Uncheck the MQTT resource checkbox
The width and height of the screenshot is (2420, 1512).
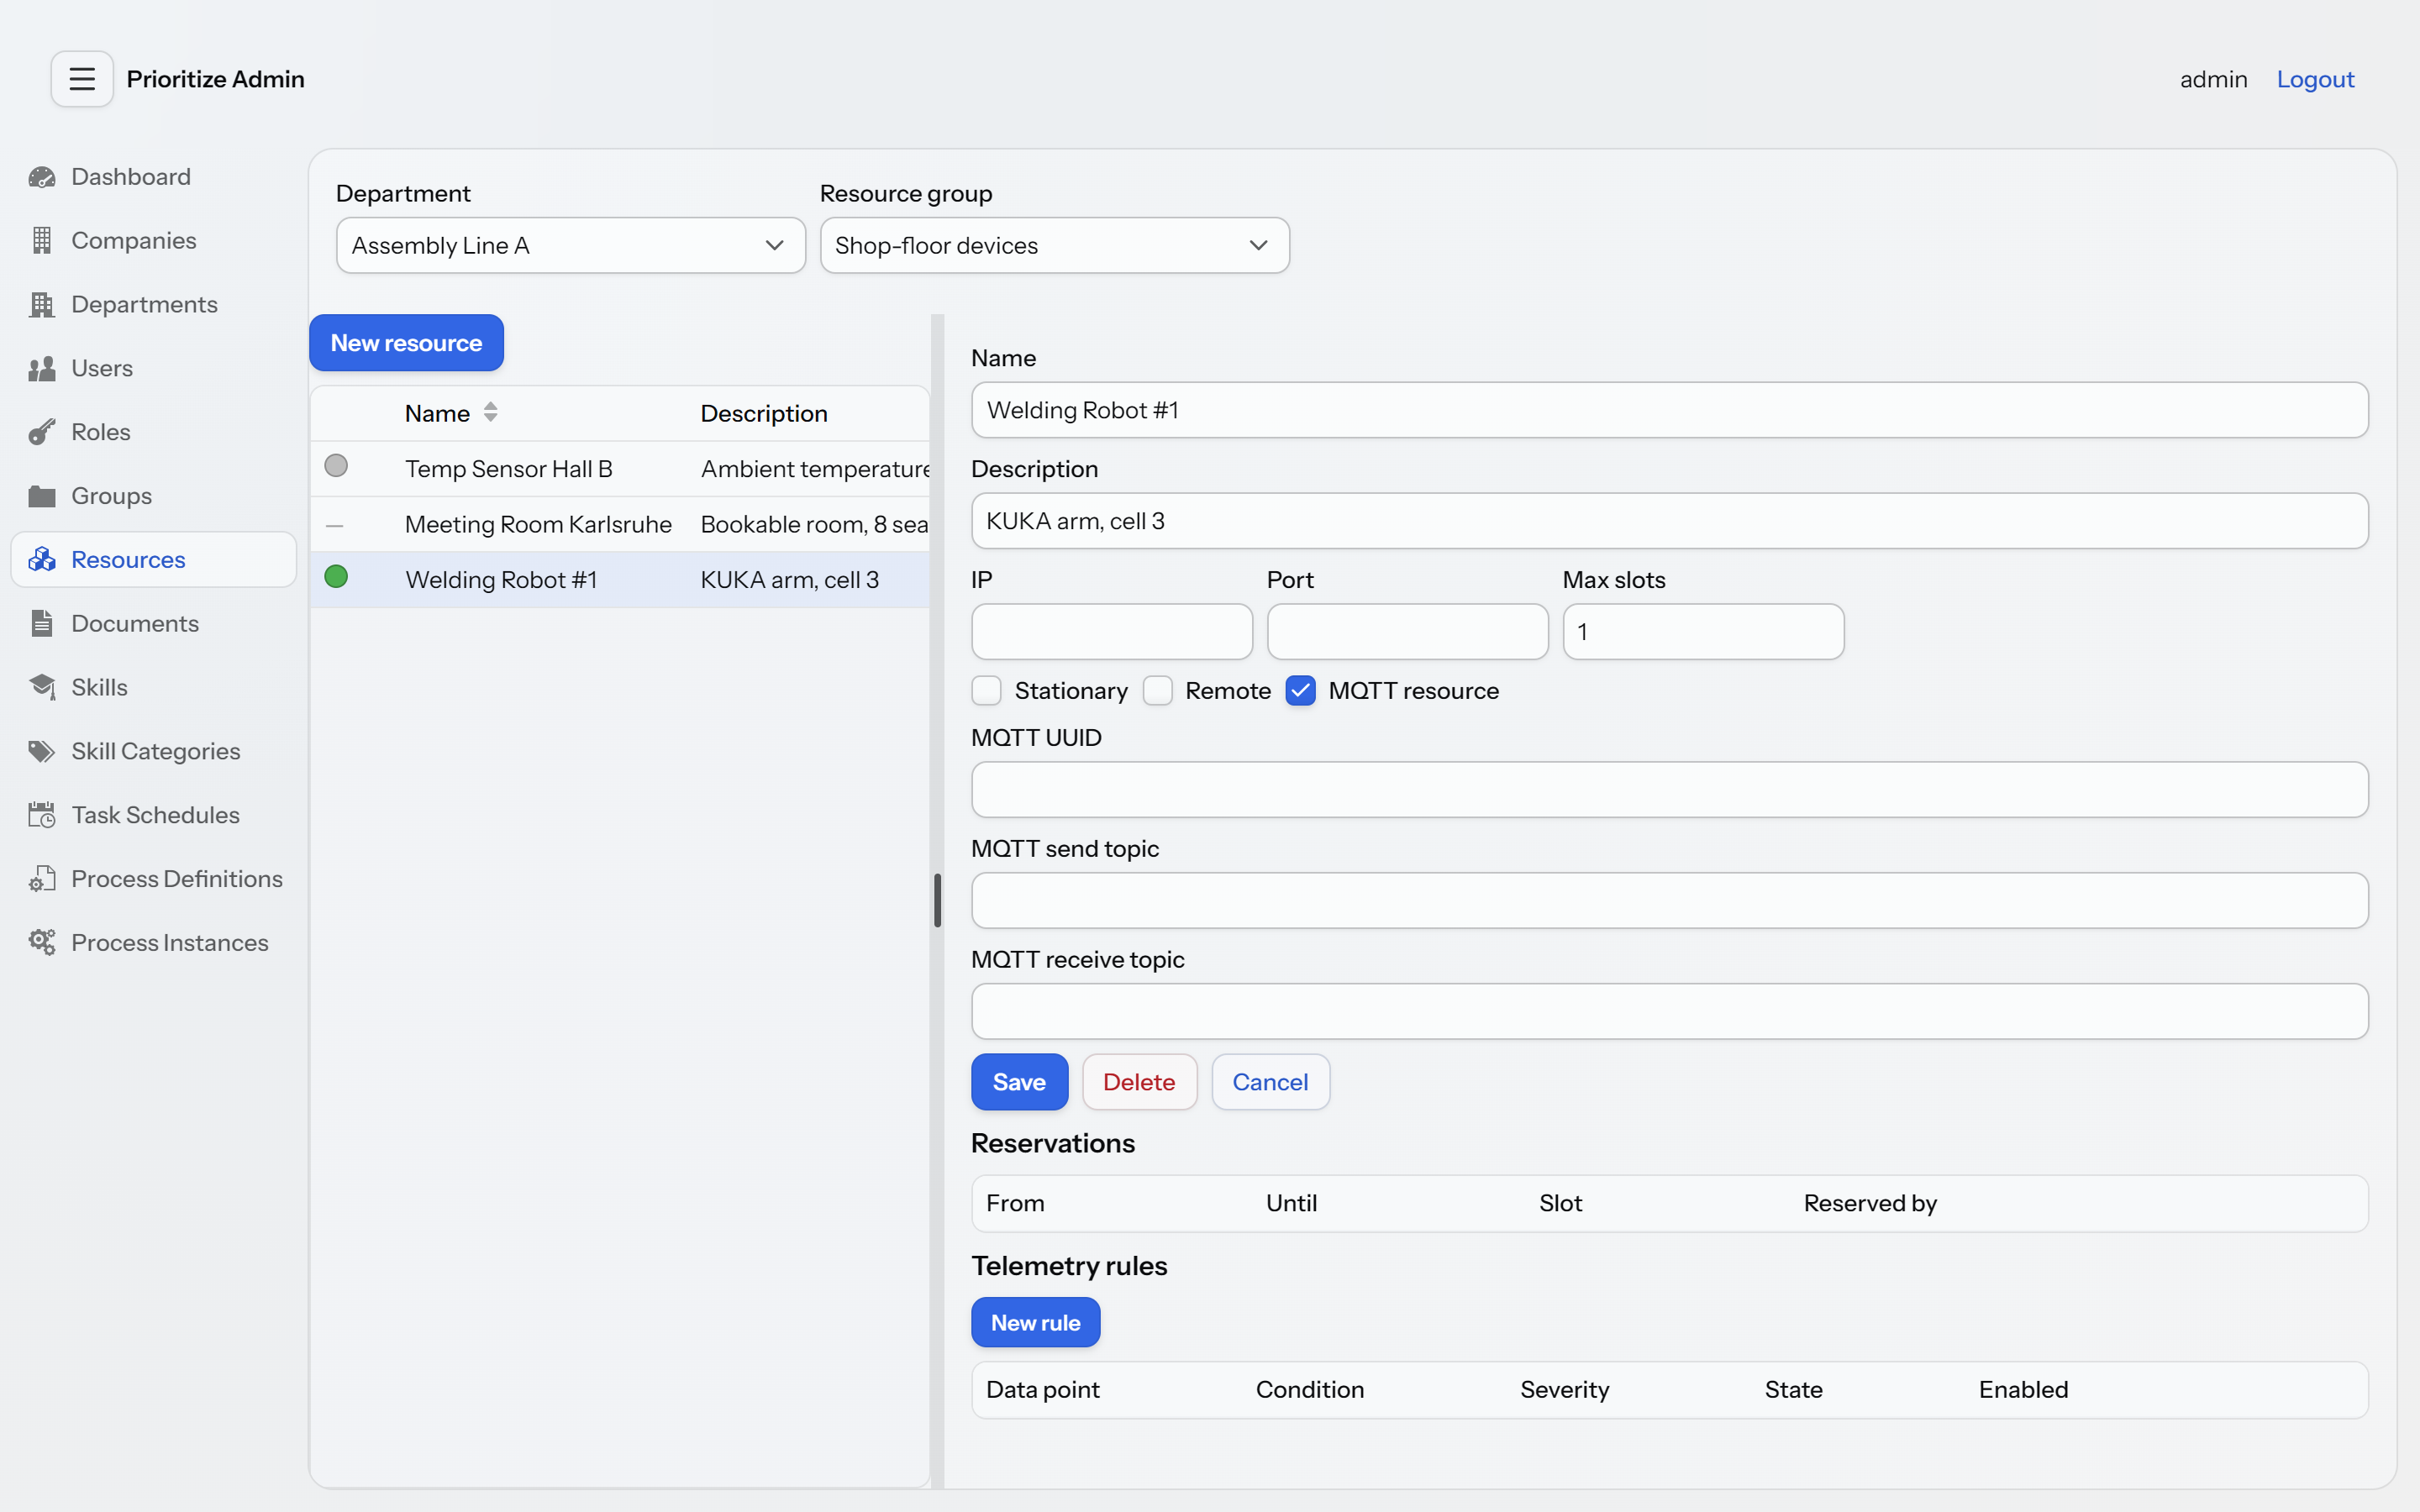tap(1300, 691)
